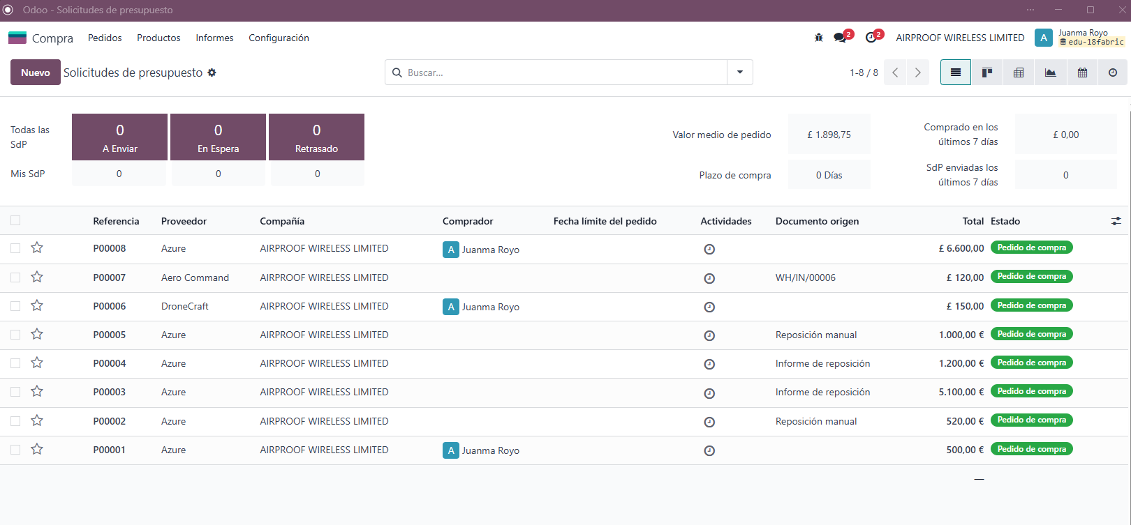
Task: Switch to graph view
Action: pos(1050,73)
